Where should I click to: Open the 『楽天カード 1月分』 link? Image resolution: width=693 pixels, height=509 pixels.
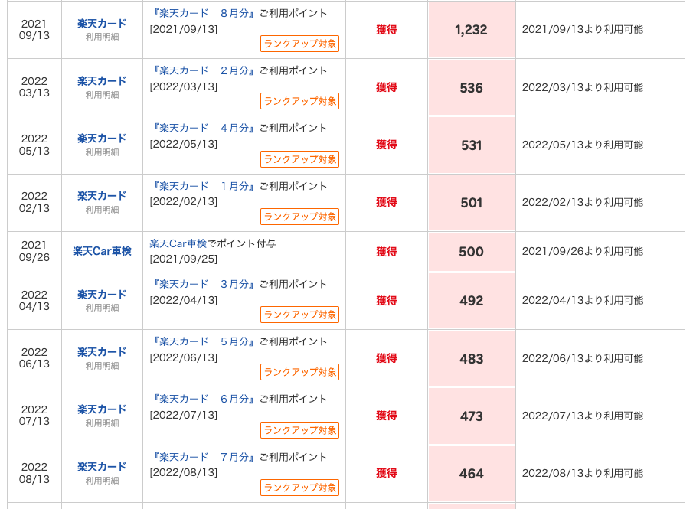tap(204, 186)
